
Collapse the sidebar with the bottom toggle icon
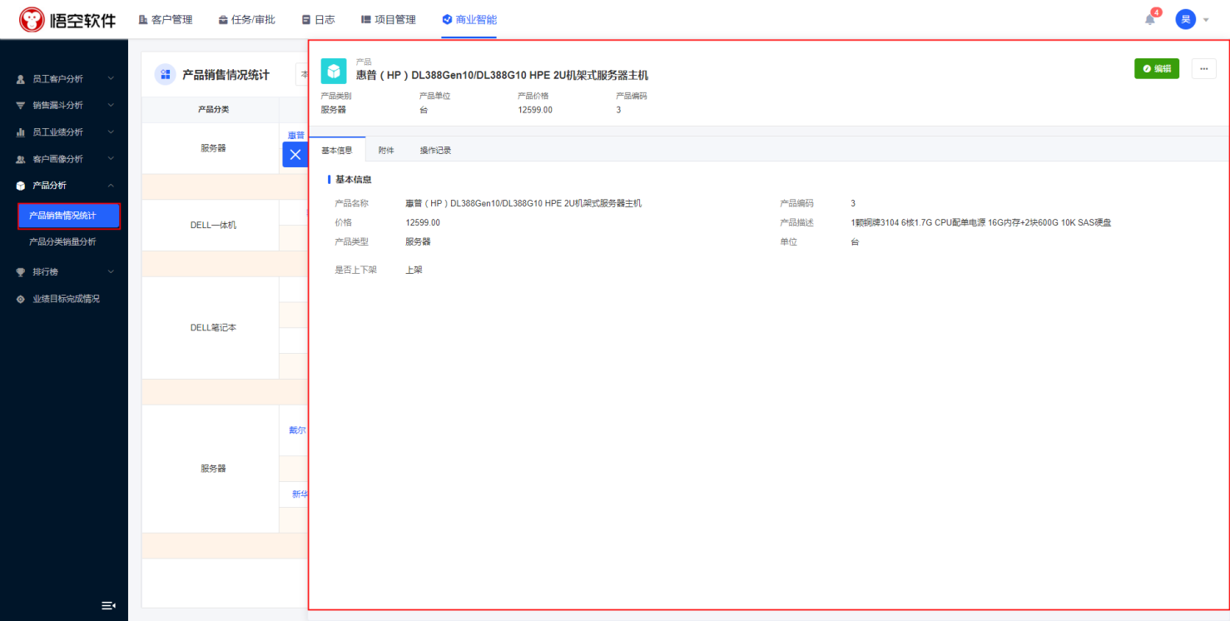click(108, 605)
